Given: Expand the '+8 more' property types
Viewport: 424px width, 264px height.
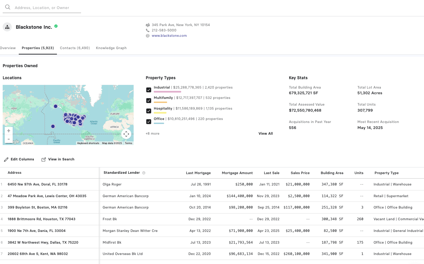Looking at the screenshot, I should pyautogui.click(x=152, y=134).
